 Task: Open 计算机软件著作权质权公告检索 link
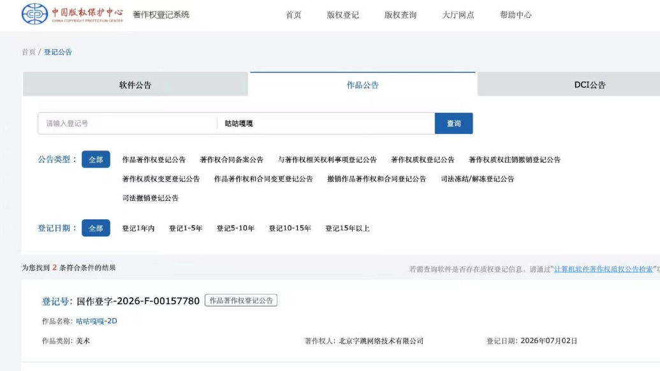click(603, 269)
